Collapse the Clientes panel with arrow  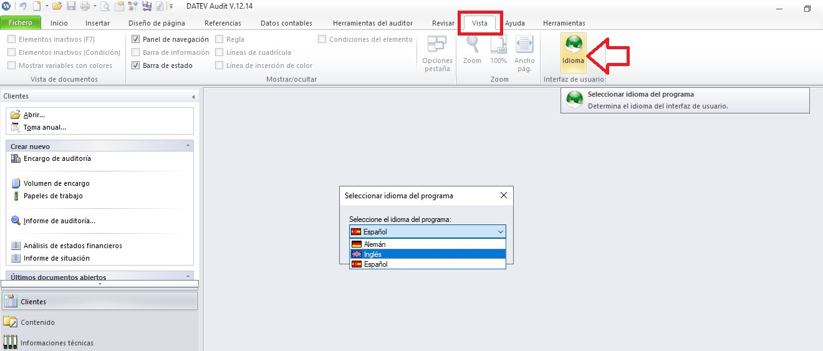[193, 97]
